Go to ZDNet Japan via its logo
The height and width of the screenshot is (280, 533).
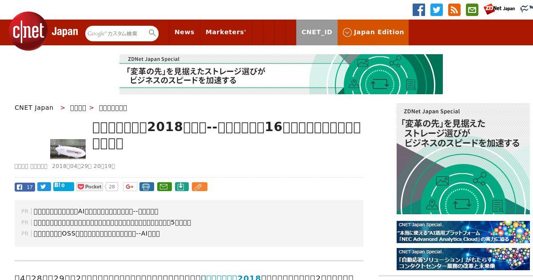click(499, 8)
